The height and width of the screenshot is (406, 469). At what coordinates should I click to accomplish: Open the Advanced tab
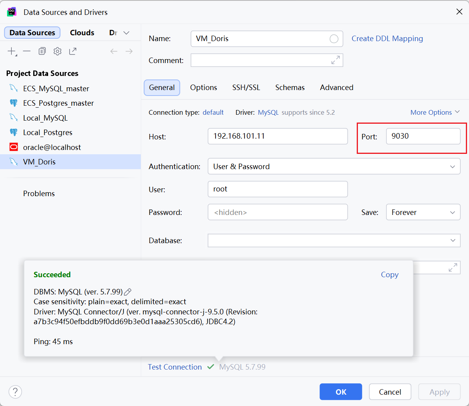click(336, 87)
